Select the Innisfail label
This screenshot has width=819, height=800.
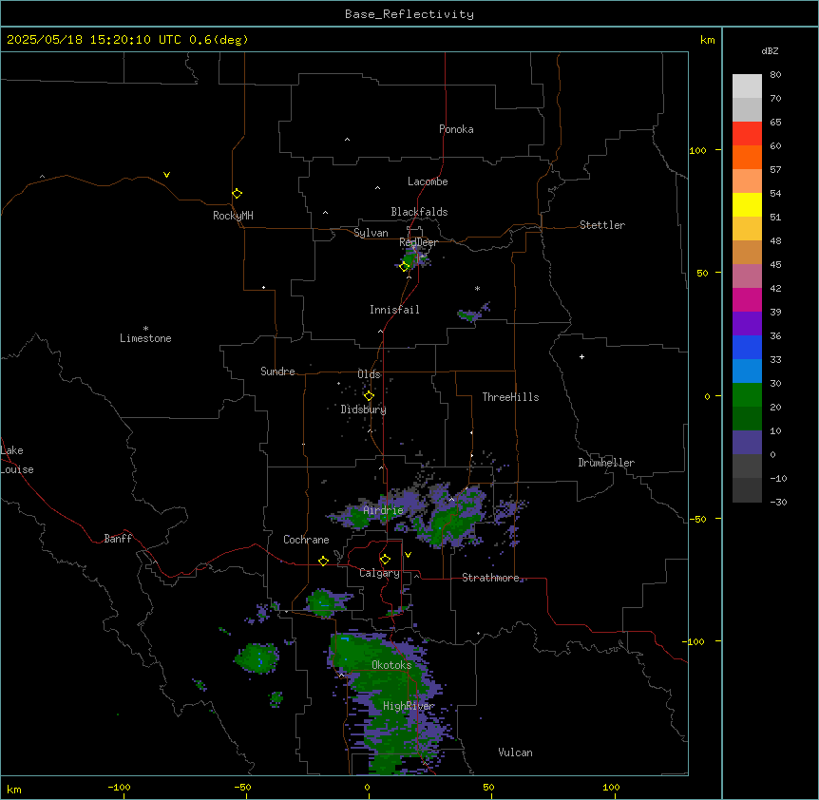click(x=394, y=310)
